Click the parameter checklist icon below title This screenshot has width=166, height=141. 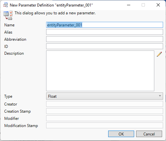click(8, 15)
